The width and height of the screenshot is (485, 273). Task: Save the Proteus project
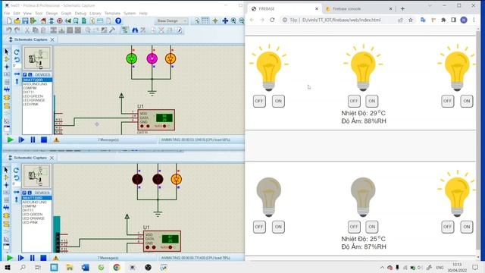tap(25, 20)
